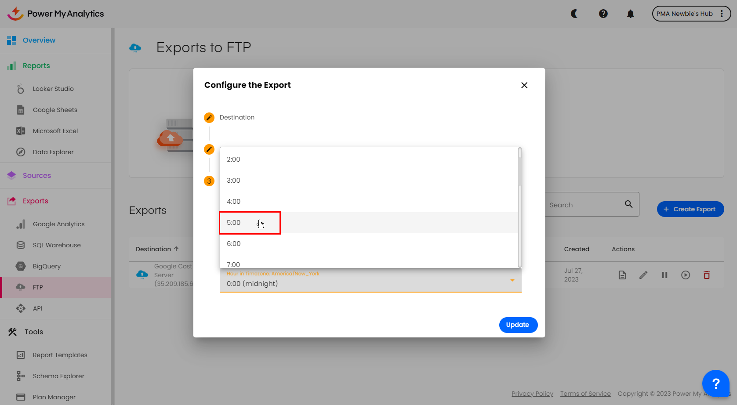Open the help question mark icon

[603, 14]
